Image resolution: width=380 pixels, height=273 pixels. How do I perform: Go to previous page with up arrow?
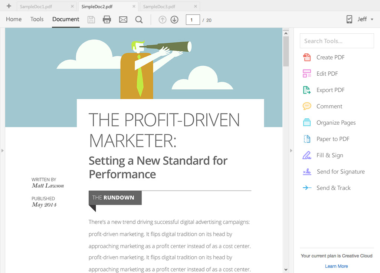[x=162, y=20]
